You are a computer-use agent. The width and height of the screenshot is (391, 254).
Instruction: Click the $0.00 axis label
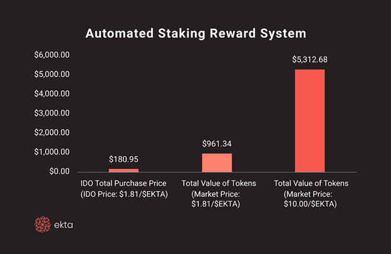pos(60,171)
